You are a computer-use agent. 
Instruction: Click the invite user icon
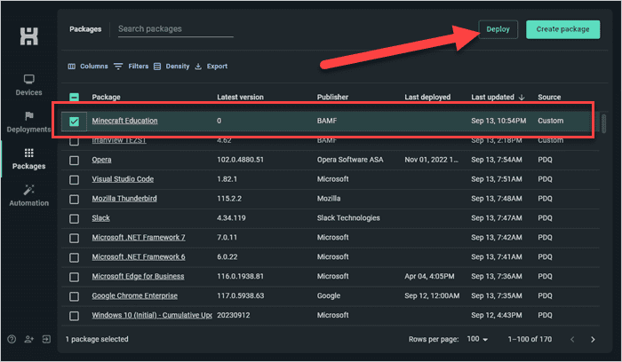tap(29, 339)
